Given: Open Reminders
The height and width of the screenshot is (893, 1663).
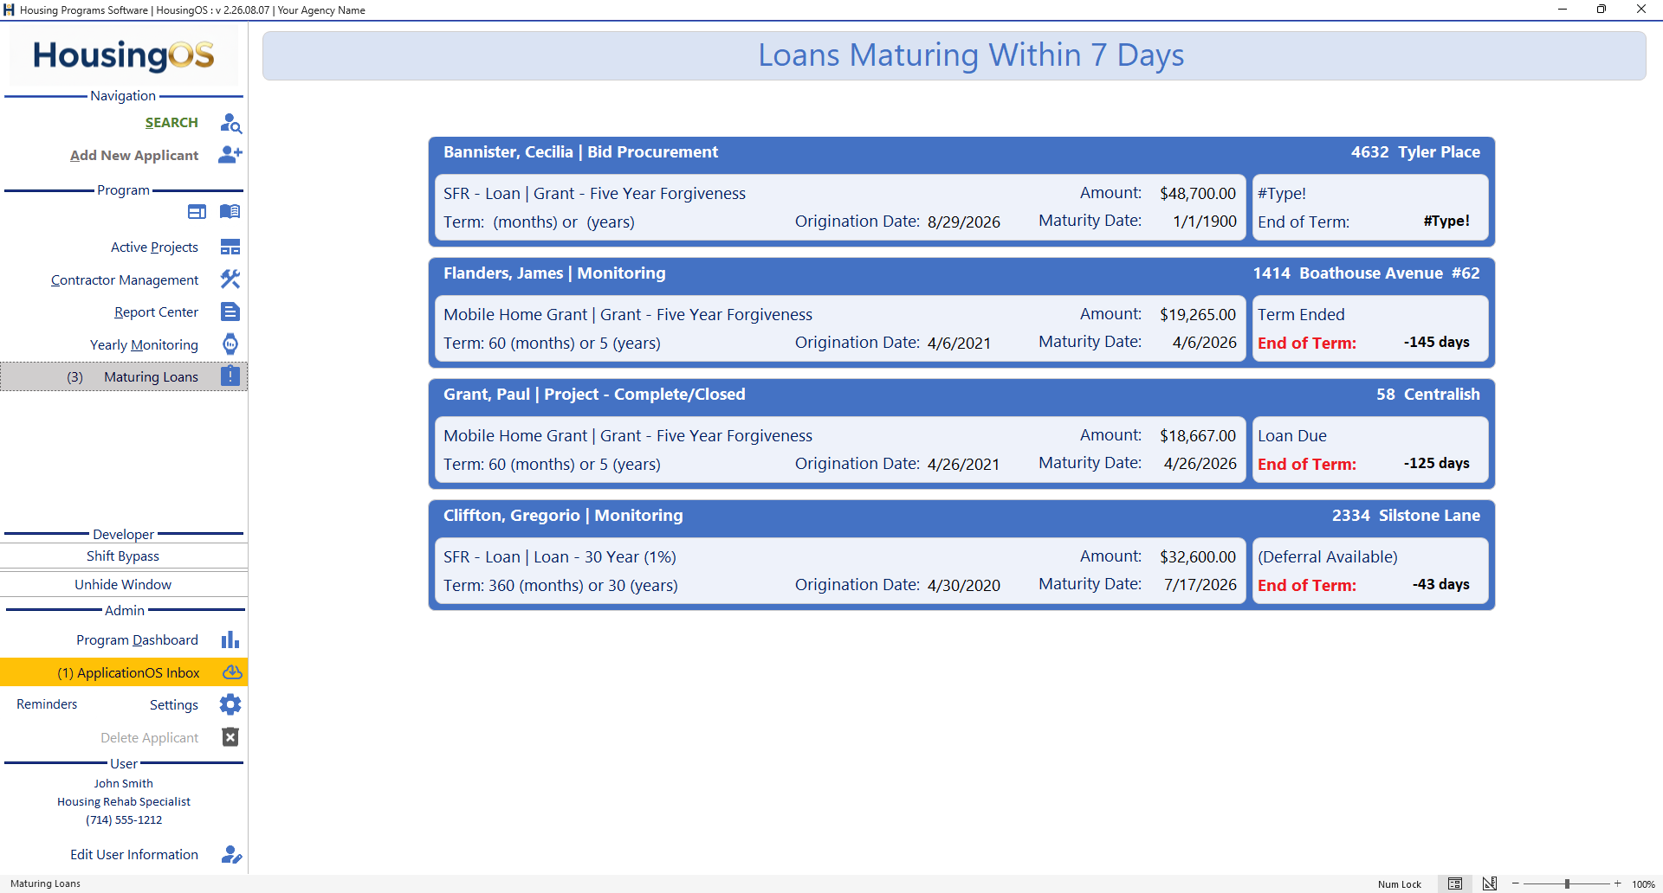Looking at the screenshot, I should coord(47,704).
